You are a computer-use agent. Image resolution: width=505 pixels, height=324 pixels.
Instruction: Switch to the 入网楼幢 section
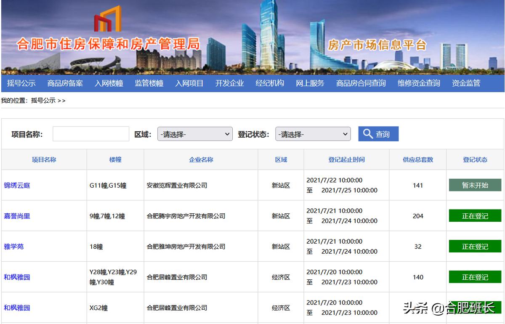pyautogui.click(x=110, y=83)
